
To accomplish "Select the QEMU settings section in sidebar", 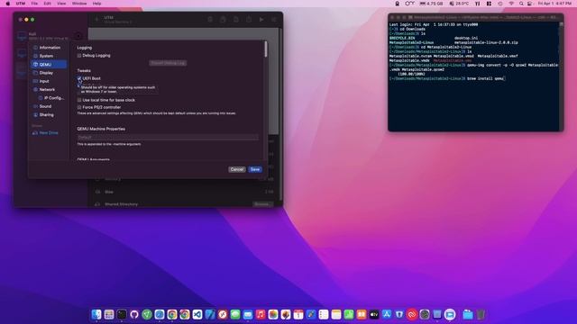I will coord(49,64).
